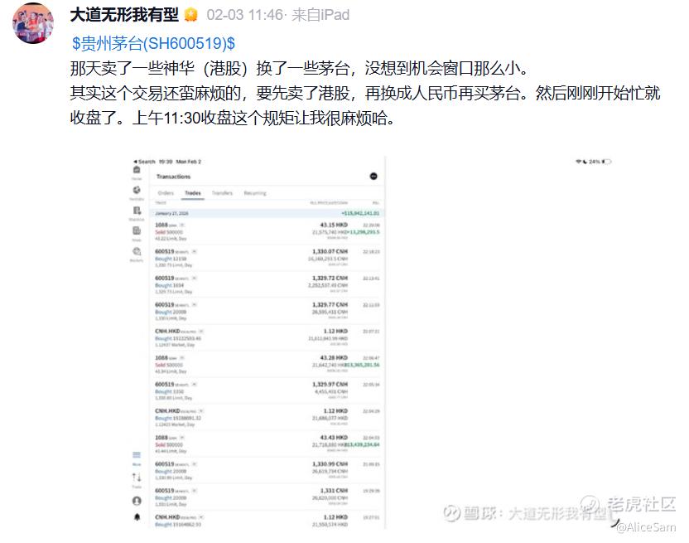Open the account person icon in the sidebar
This screenshot has height=543, width=689.
point(137,501)
